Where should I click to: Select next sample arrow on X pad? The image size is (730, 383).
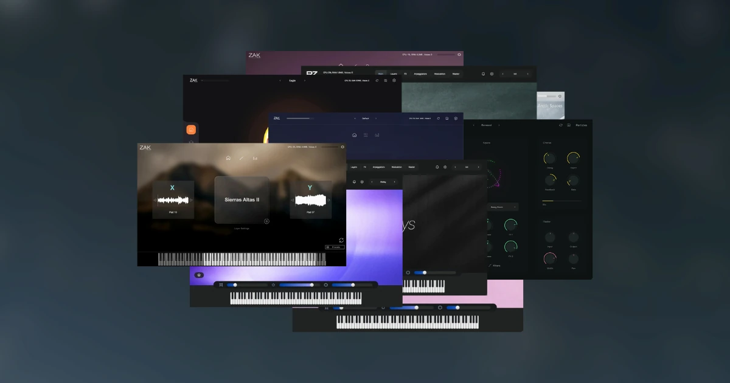(192, 199)
